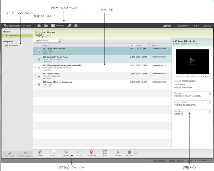Edit Hosting Options via its icon
214x171 pixels.
210,103
